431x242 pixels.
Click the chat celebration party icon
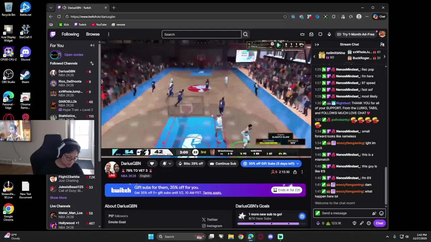pos(374,213)
